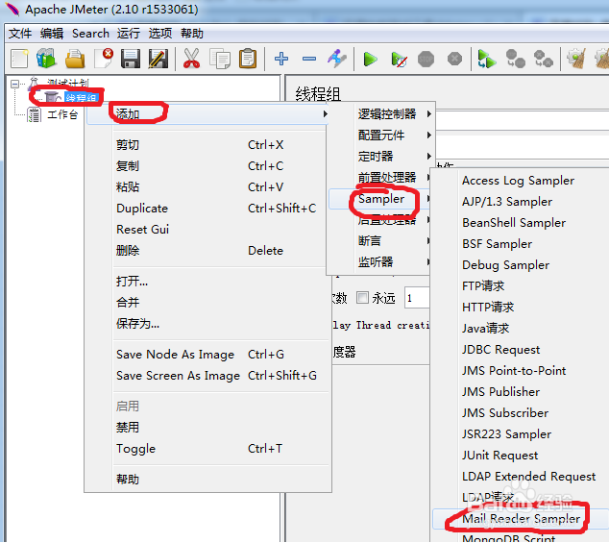Expand the 前置处理器 submenu
Screen dimensions: 609x543
pos(379,177)
